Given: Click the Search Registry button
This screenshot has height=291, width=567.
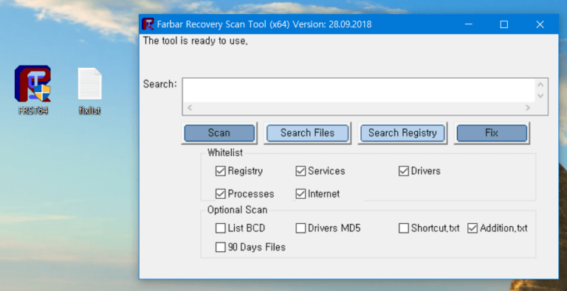Looking at the screenshot, I should click(402, 133).
